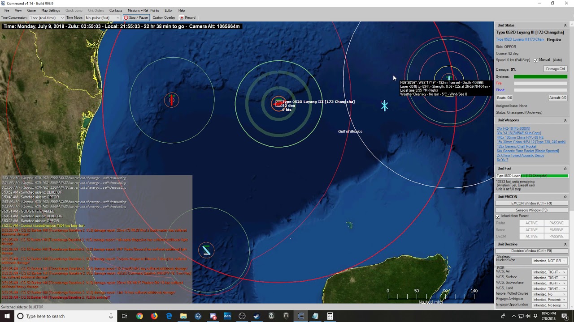Set OECM to PASSIVE
This screenshot has width=574, height=322.
(x=556, y=237)
